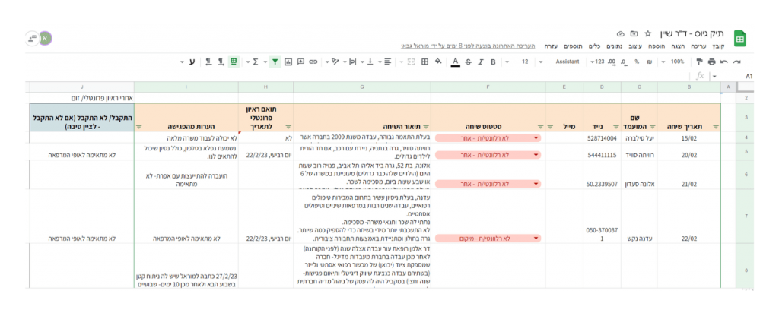The width and height of the screenshot is (779, 316).
Task: Toggle the green filter funnel button
Action: [x=275, y=62]
